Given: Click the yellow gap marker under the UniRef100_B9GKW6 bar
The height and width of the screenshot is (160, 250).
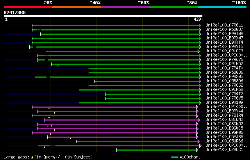Looking at the screenshot, I should [x=50, y=134].
